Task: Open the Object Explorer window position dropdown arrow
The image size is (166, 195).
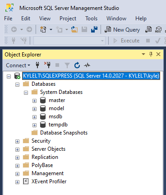Action: pos(143,54)
